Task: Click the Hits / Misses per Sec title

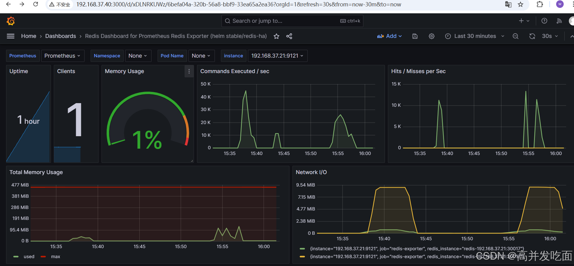Action: tap(418, 71)
